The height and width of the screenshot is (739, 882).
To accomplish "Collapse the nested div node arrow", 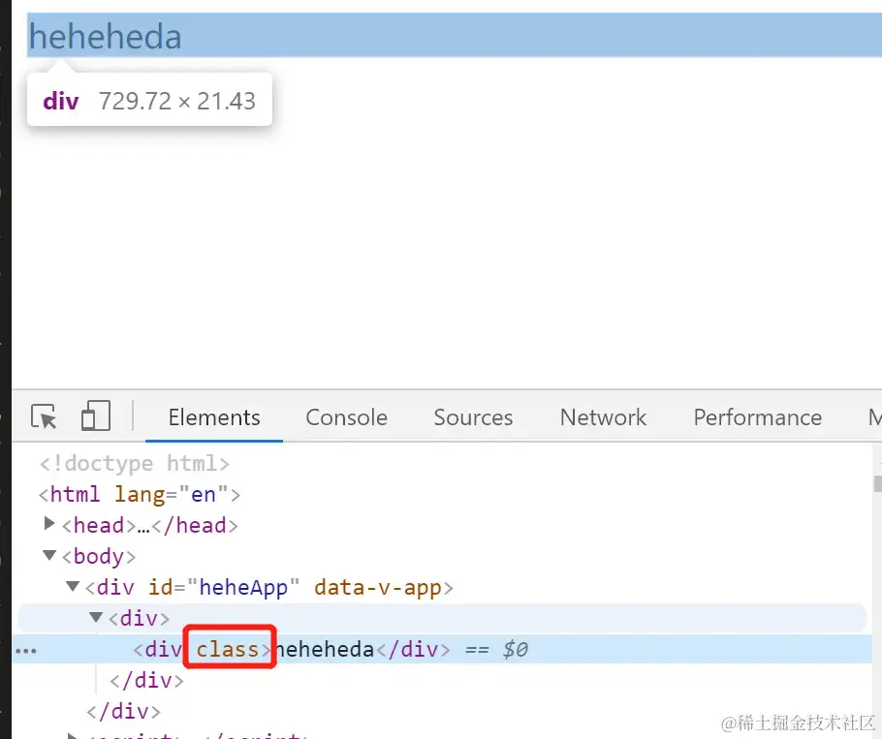I will (x=96, y=617).
